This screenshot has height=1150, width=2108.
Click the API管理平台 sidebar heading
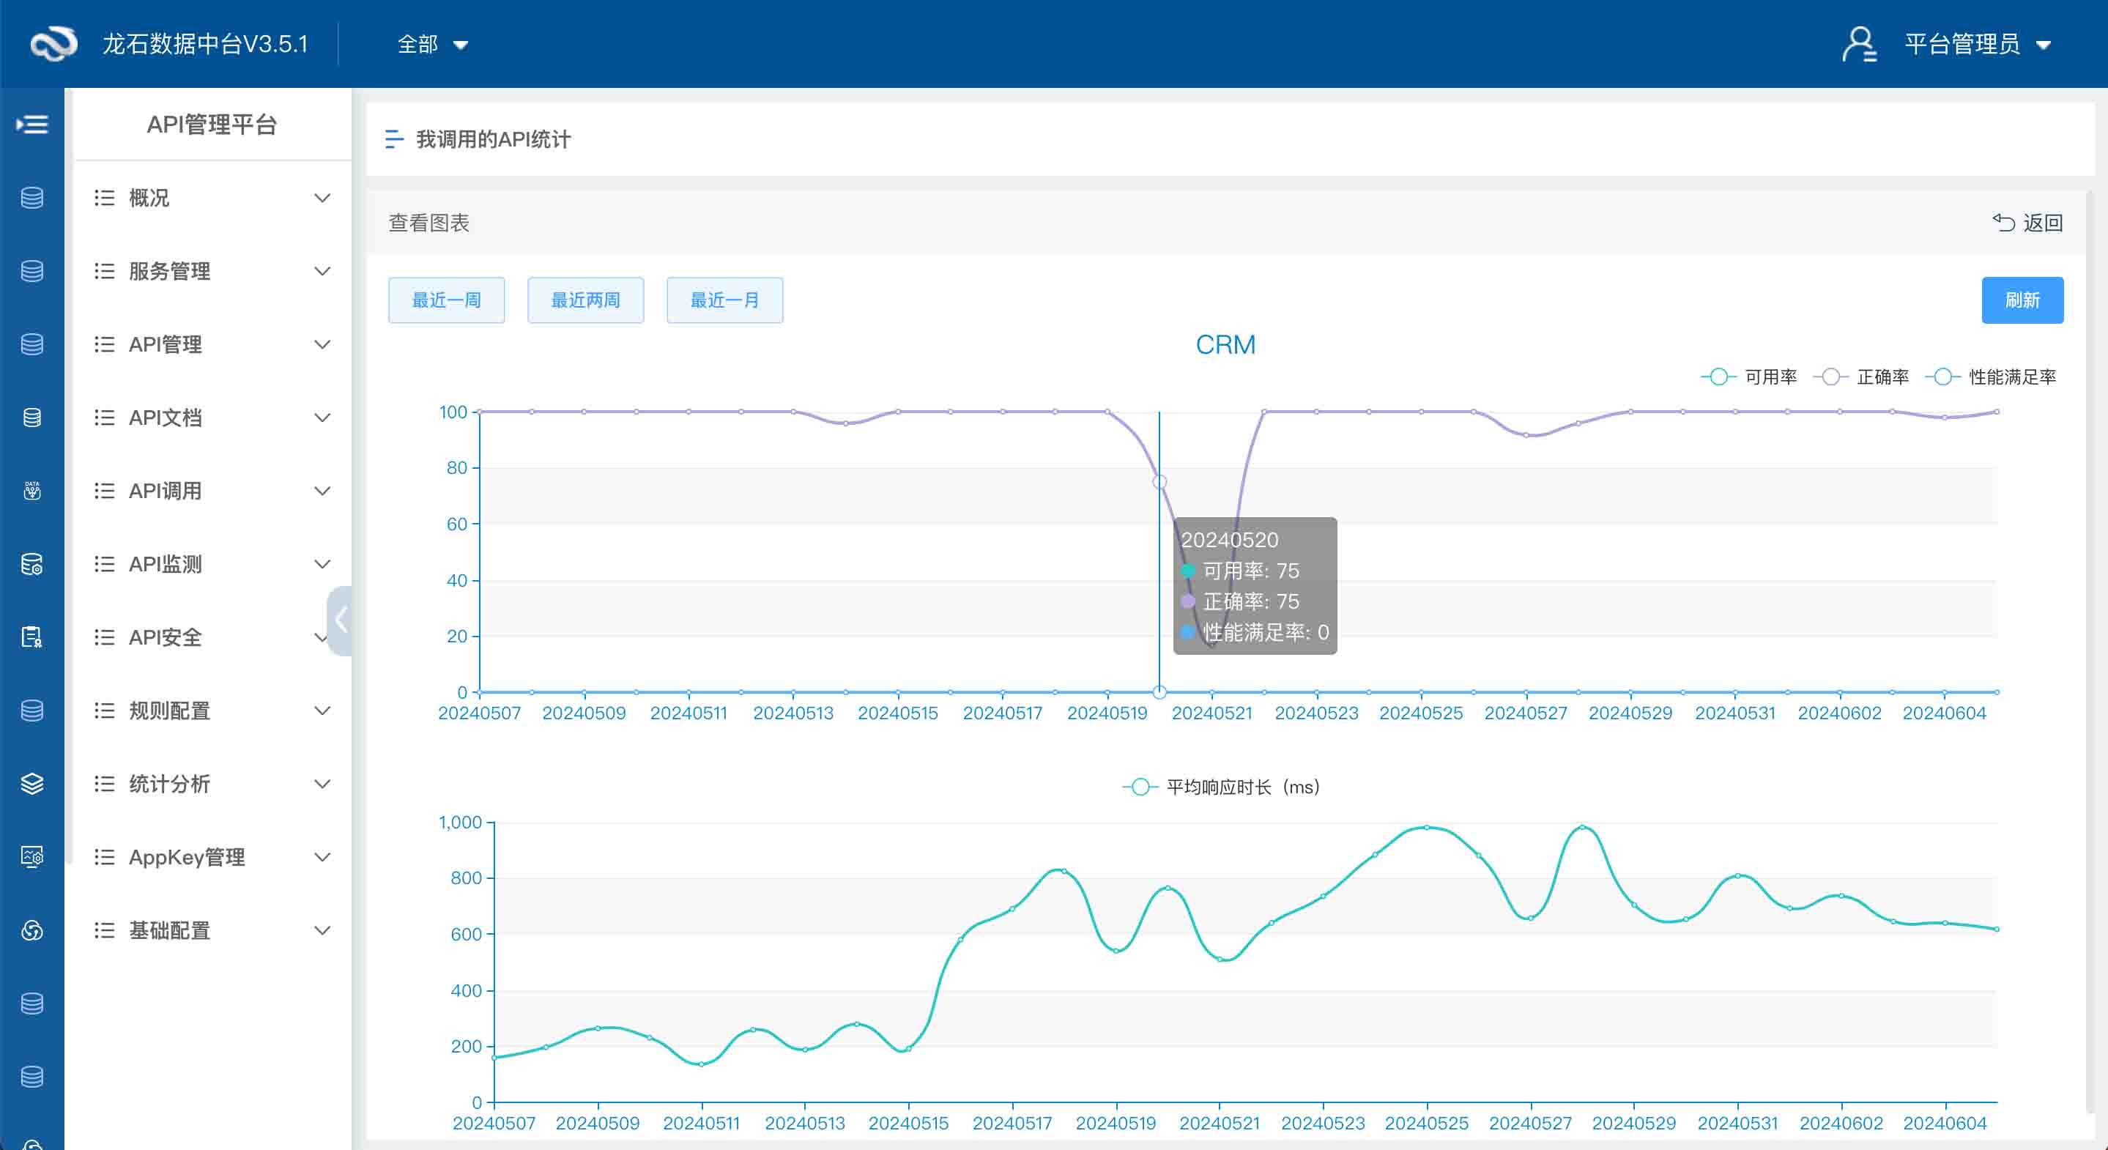coord(212,125)
